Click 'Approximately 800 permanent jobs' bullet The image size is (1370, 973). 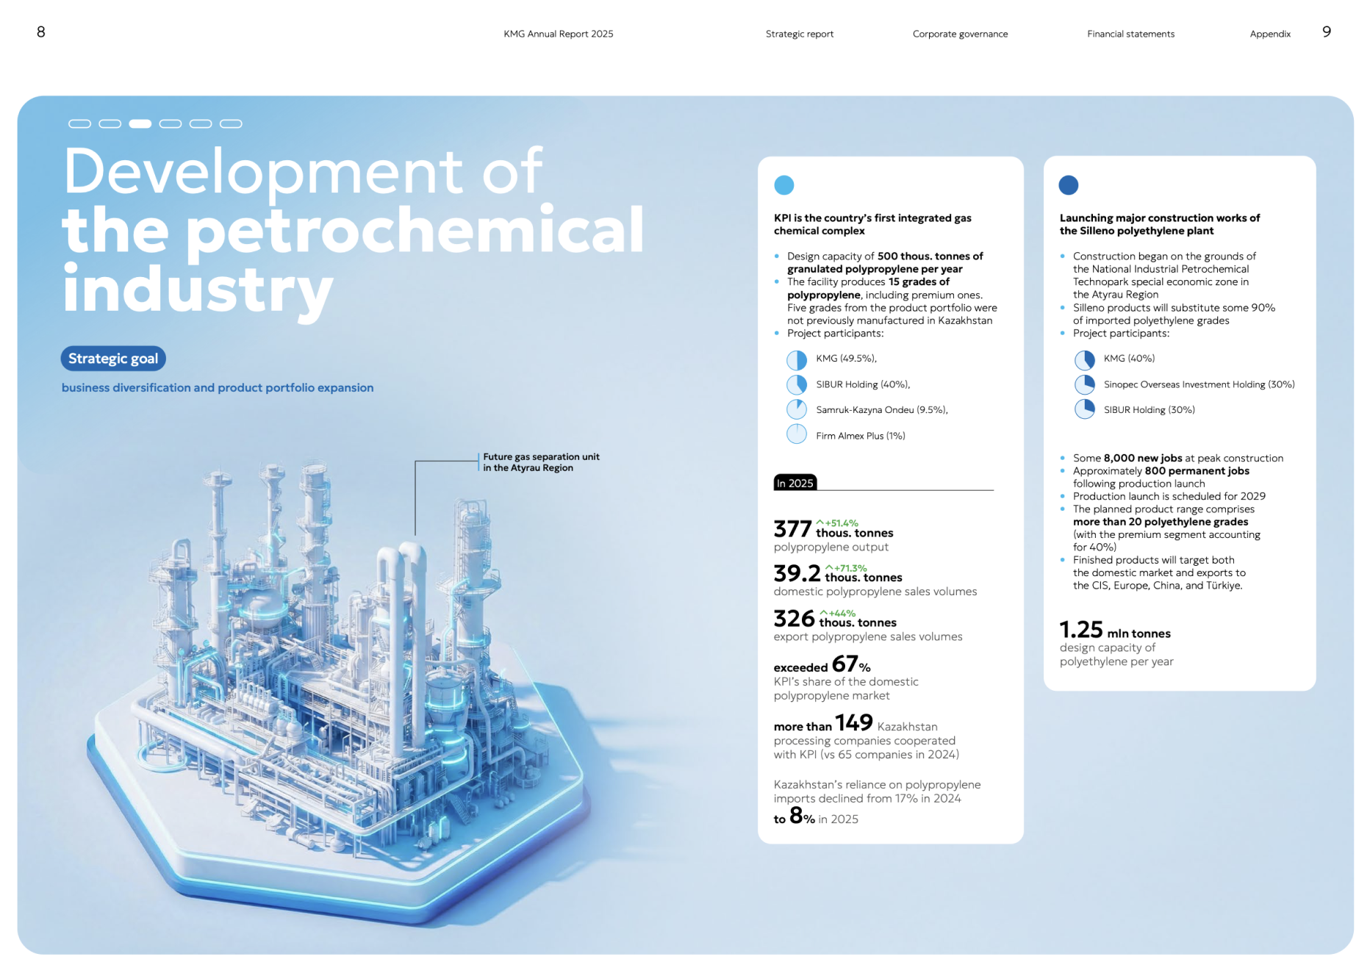click(x=1161, y=477)
